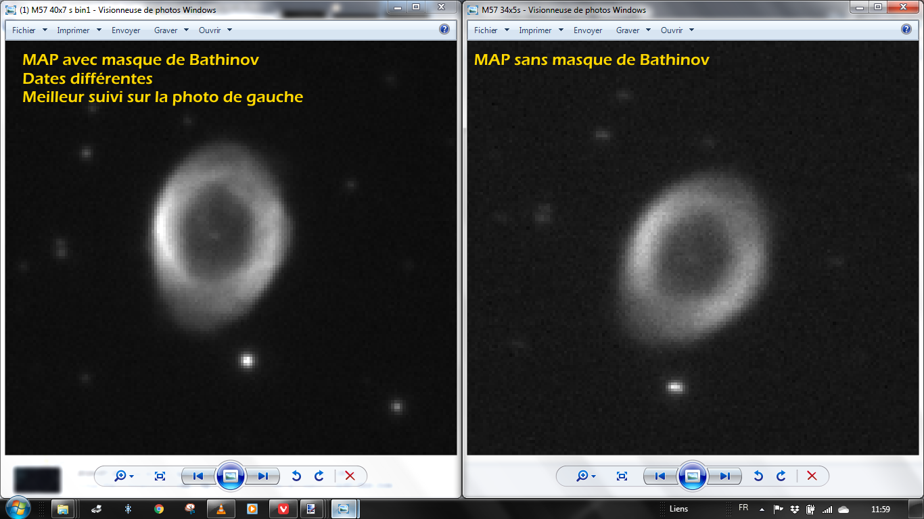Image resolution: width=924 pixels, height=519 pixels.
Task: Click Envoyer in the left viewer toolbar
Action: click(x=126, y=30)
